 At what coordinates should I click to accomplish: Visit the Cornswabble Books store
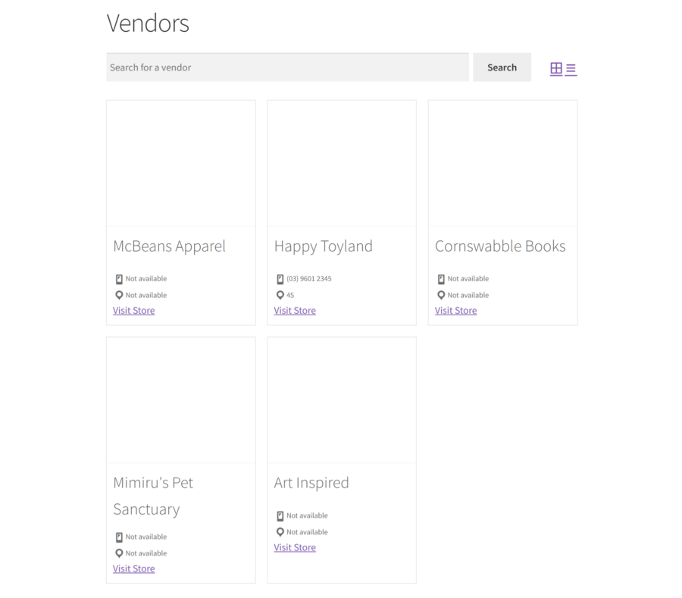(455, 310)
